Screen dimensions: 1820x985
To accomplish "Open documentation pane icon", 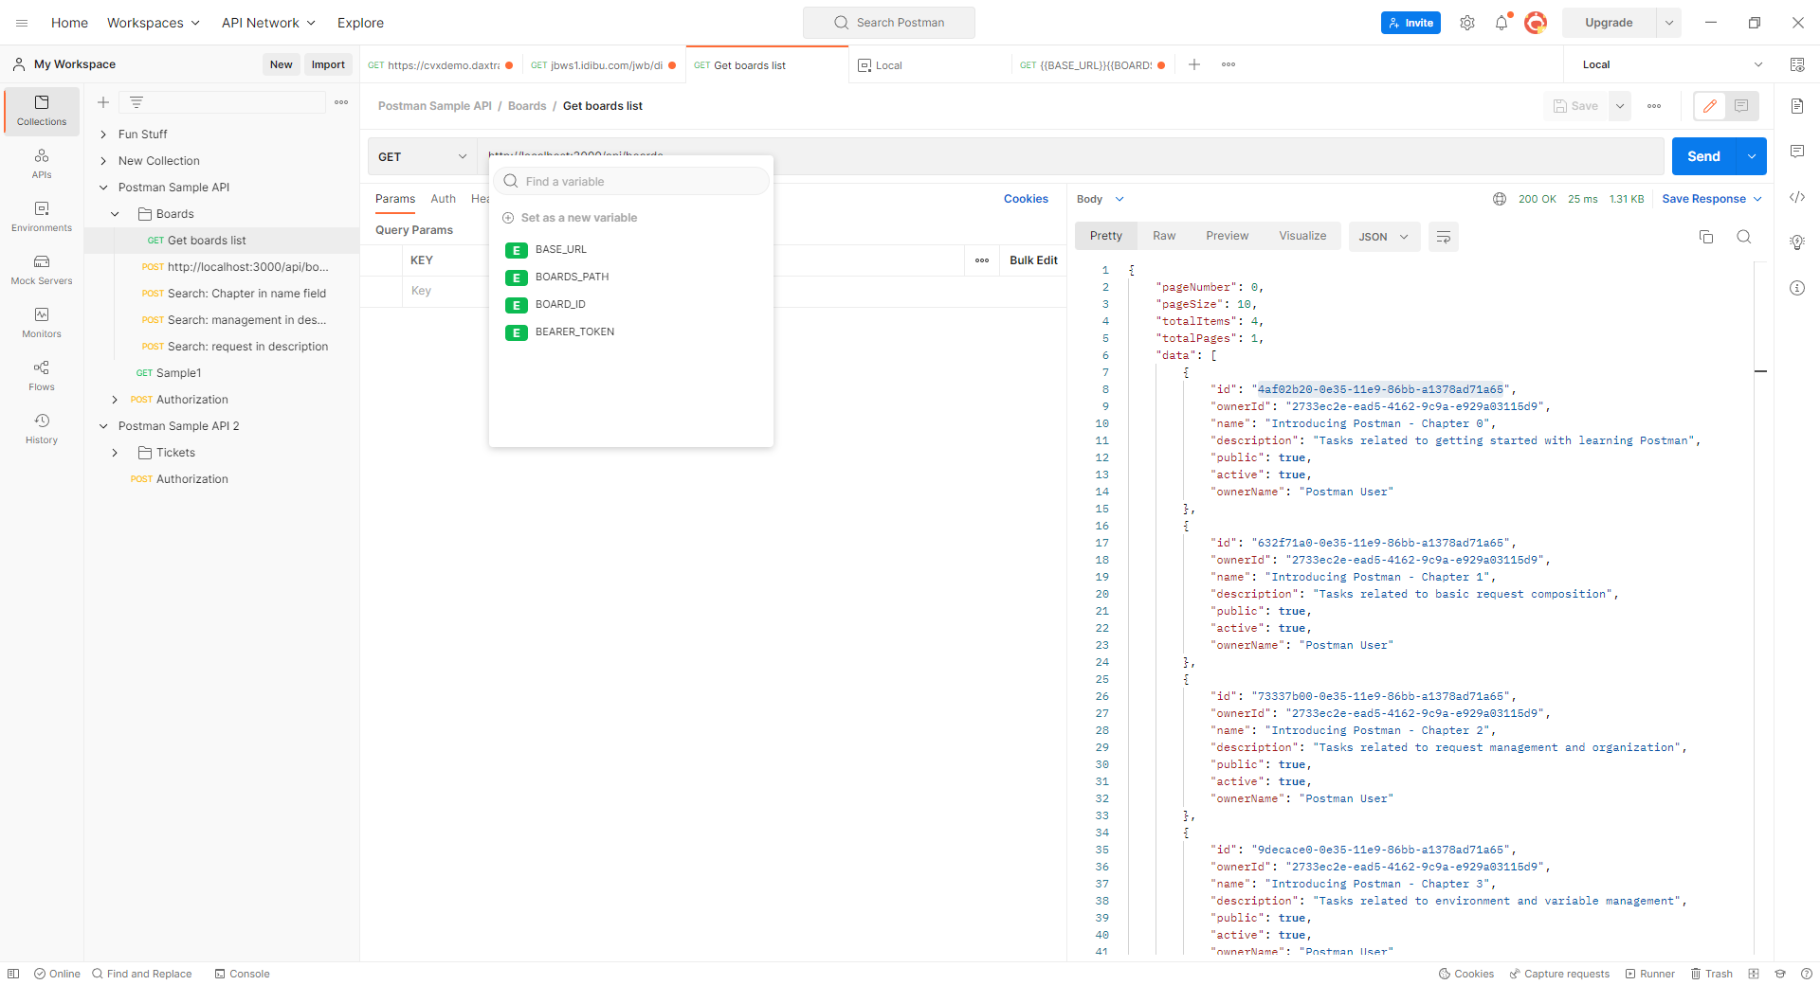I will point(1797,106).
